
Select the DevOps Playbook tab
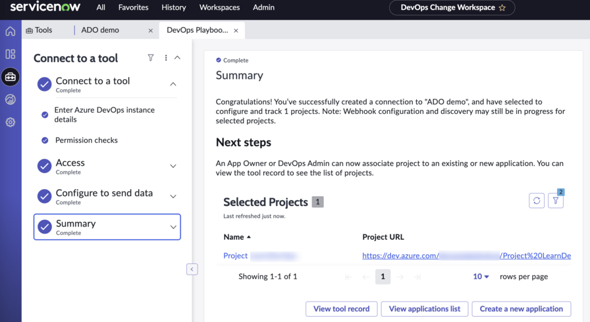(x=197, y=30)
